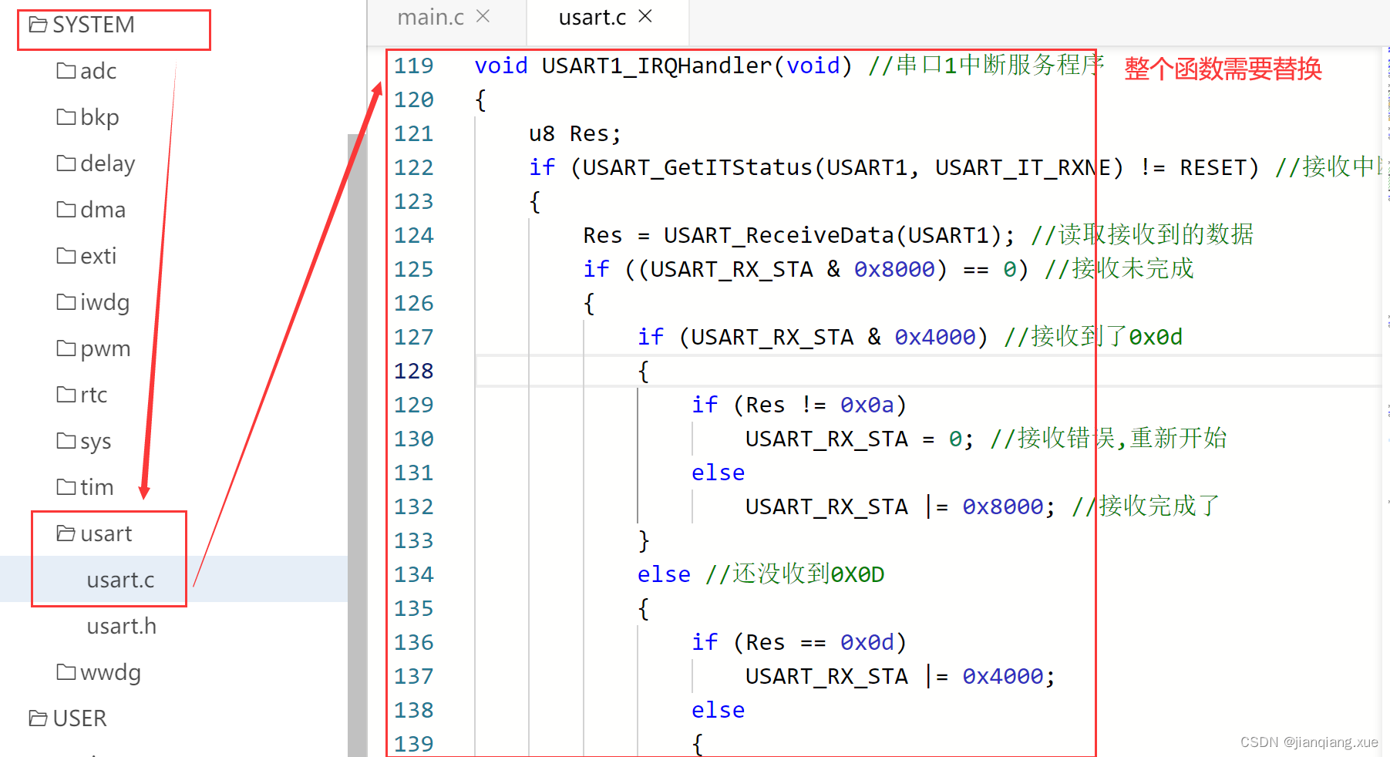1390x757 pixels.
Task: Click the 'u8 Res;' declaration
Action: pos(575,134)
